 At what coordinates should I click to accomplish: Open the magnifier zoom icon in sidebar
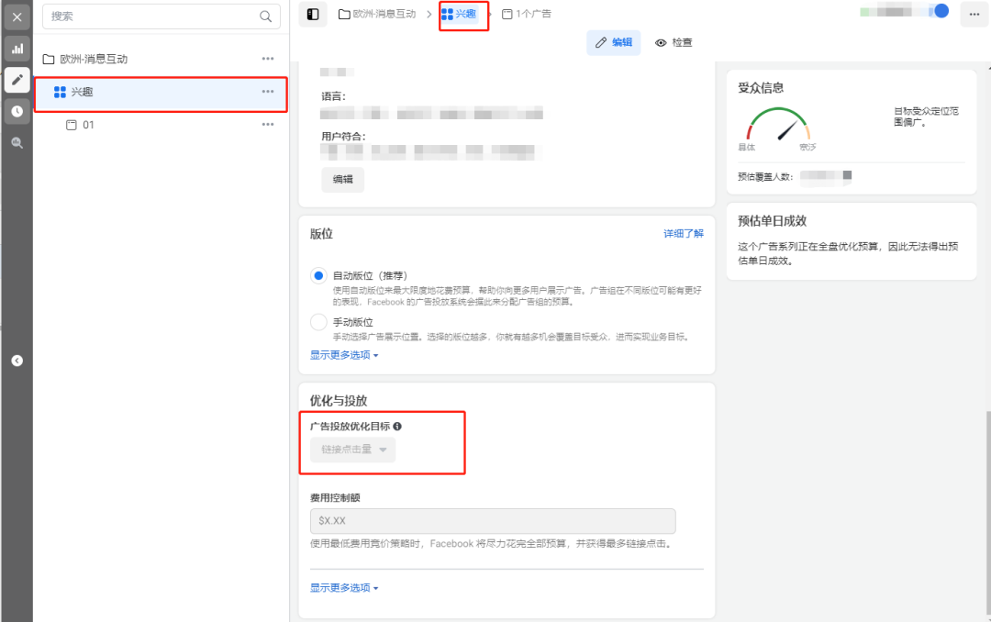coord(16,142)
